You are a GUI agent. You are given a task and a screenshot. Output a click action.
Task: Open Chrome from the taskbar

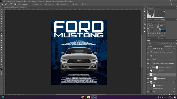(x=83, y=97)
